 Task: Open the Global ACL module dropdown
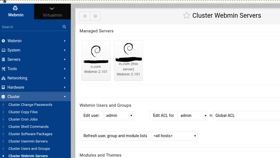point(247,115)
